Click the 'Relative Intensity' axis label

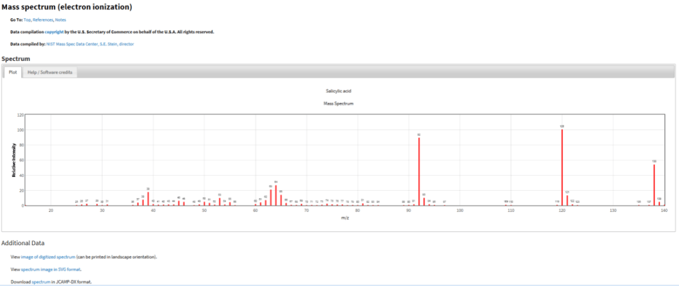click(14, 160)
